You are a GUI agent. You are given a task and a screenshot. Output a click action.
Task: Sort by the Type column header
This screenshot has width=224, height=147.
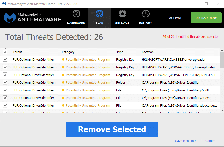120,52
